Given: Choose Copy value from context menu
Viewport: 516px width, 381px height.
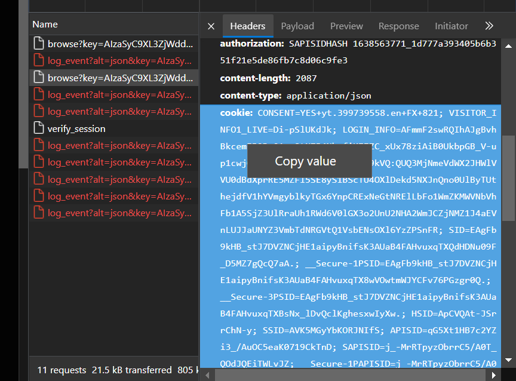Looking at the screenshot, I should (305, 161).
